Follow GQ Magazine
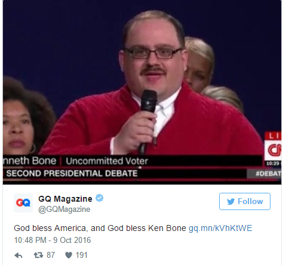Screen dimensions: 289x265 245,201
